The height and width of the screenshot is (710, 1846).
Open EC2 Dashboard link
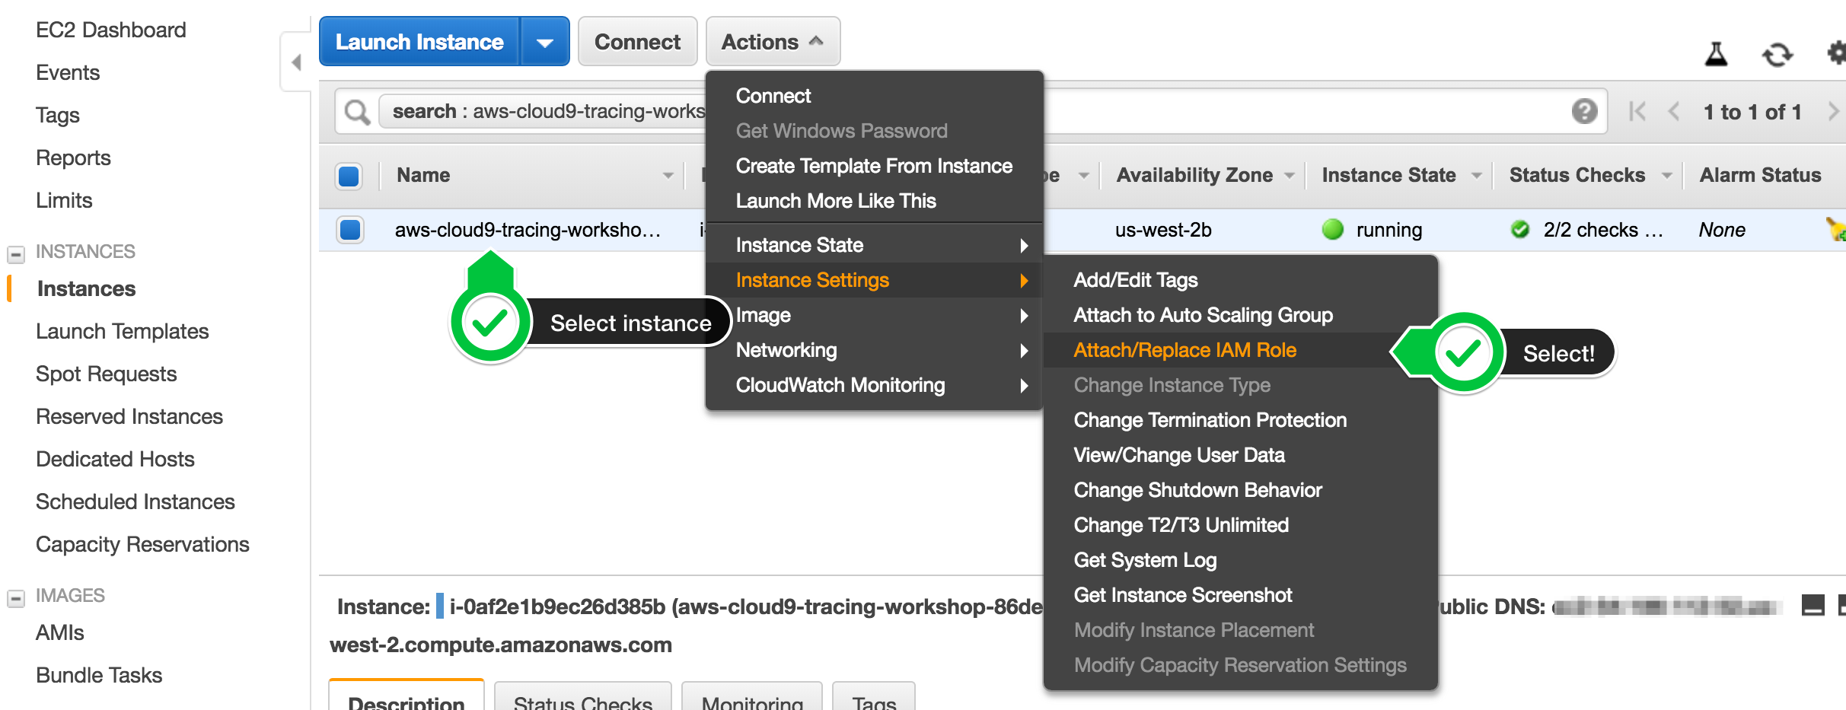click(111, 30)
